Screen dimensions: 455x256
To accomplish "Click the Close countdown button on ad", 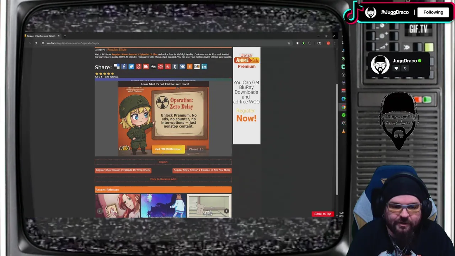I will click(x=196, y=149).
